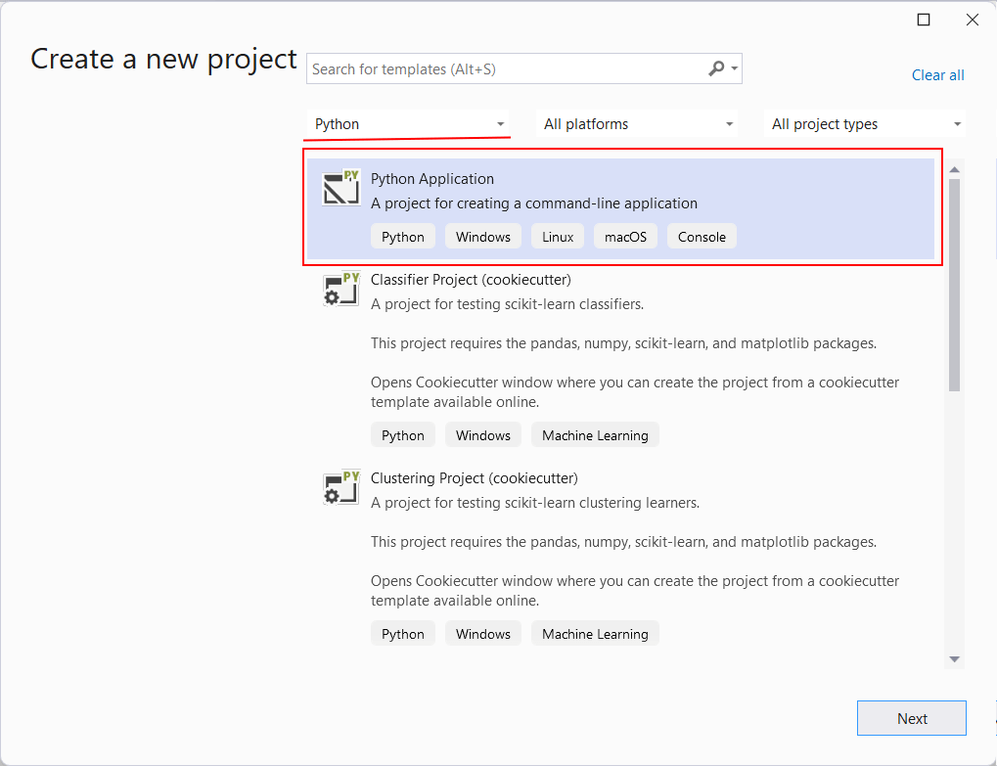Click the Clear all link

937,75
